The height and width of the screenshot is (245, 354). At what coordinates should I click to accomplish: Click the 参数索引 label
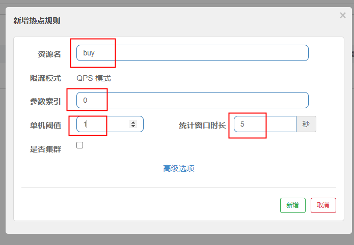click(45, 101)
